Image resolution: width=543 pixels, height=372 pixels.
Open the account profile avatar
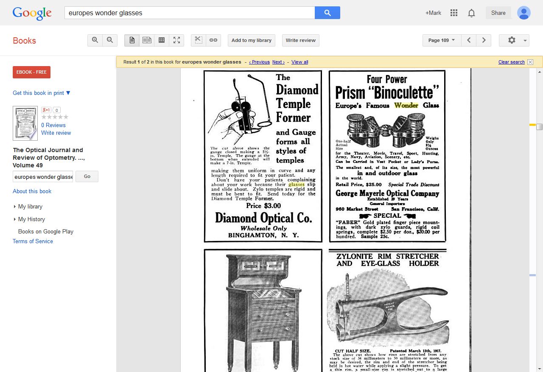524,13
